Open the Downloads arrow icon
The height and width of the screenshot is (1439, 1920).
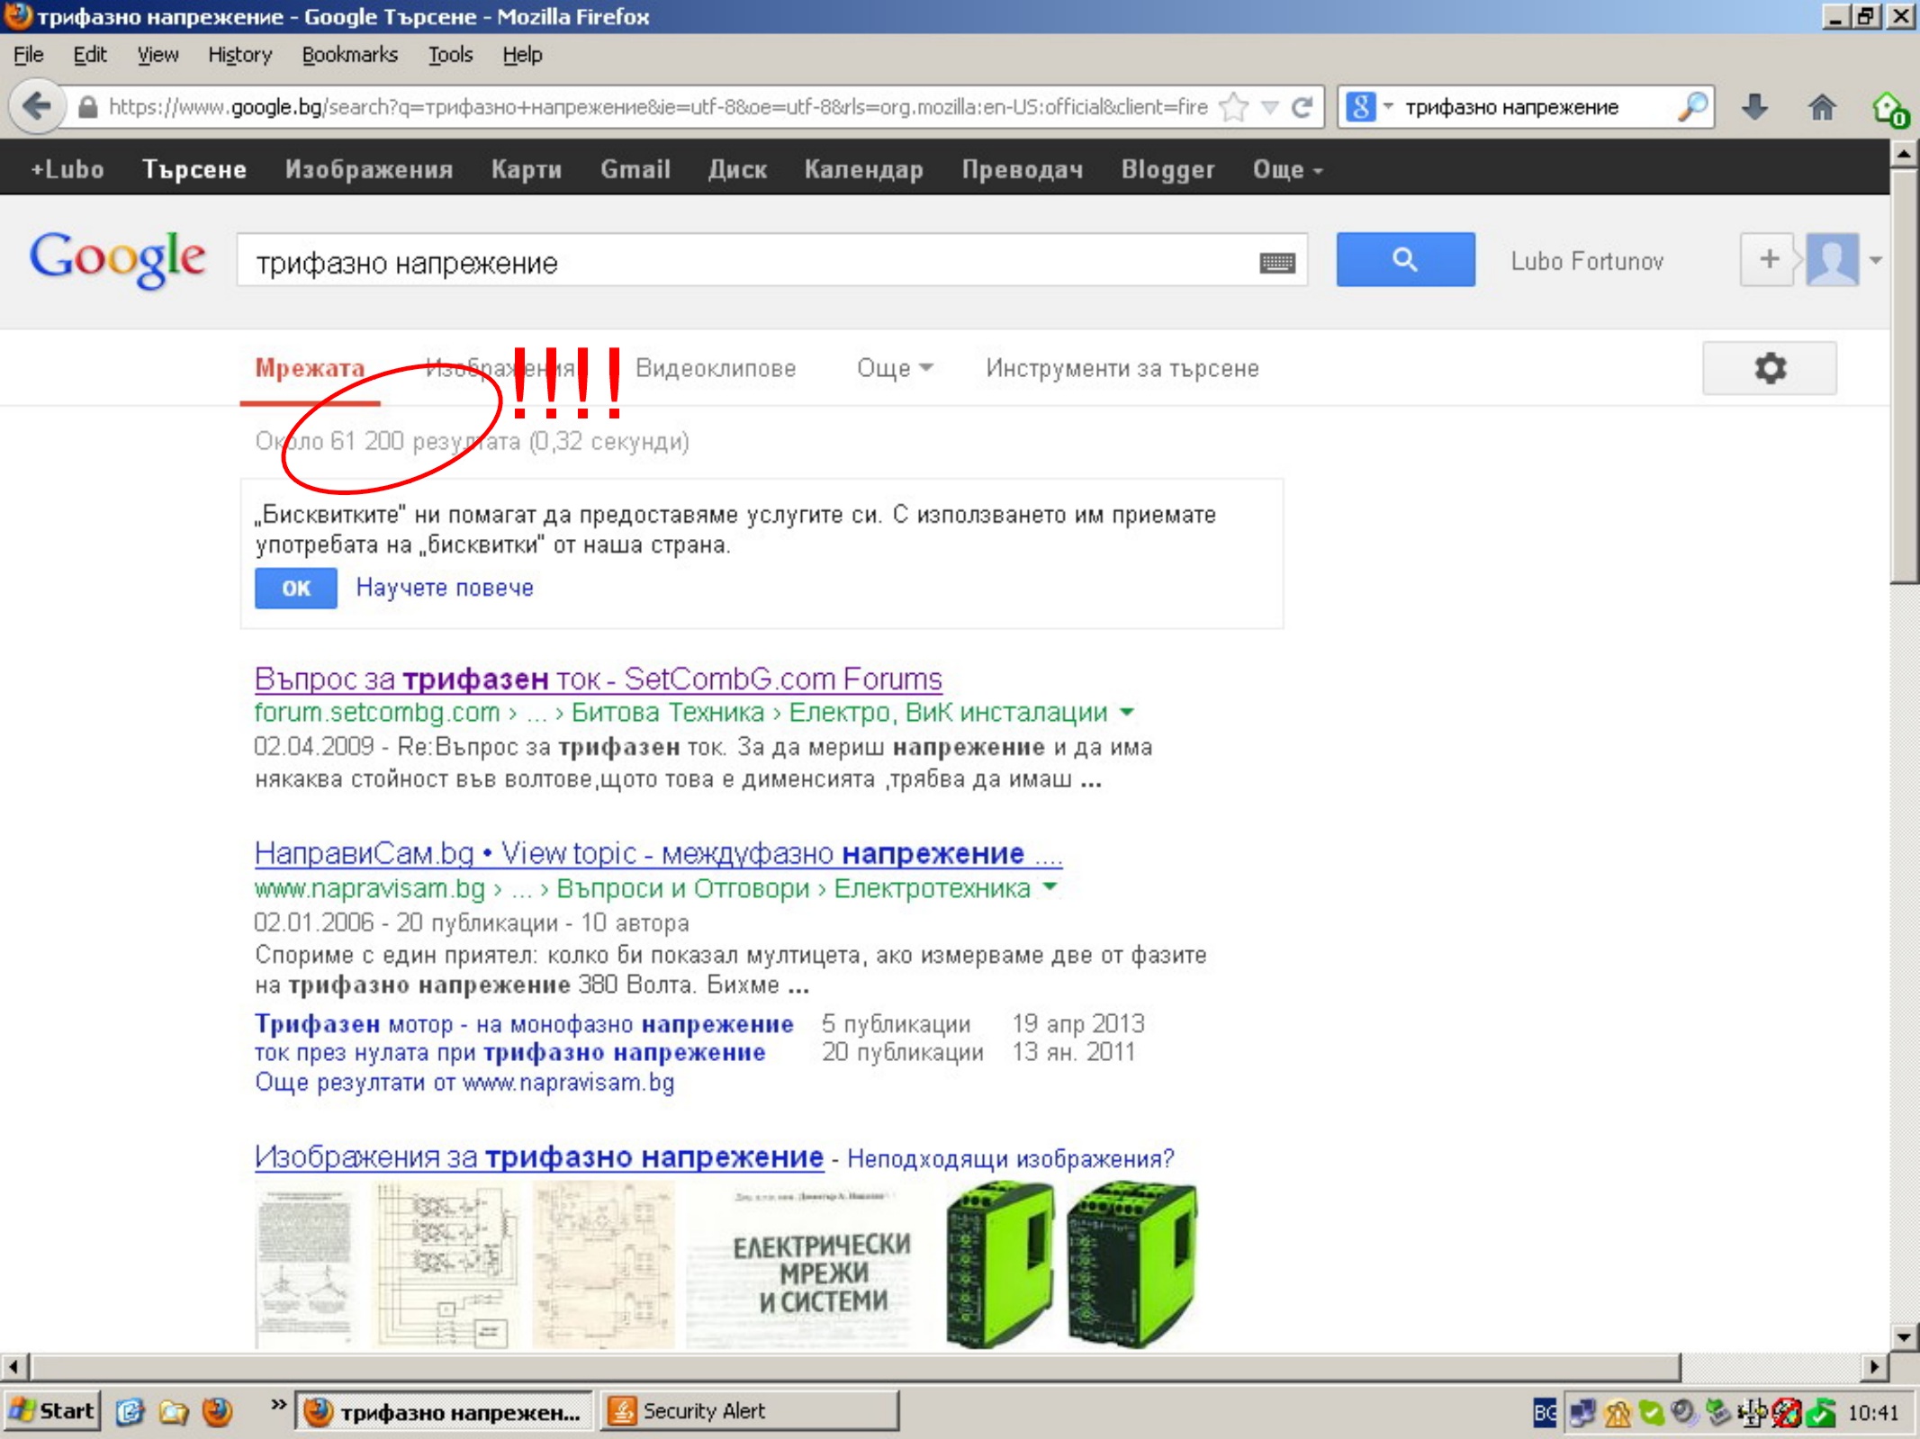(x=1754, y=107)
